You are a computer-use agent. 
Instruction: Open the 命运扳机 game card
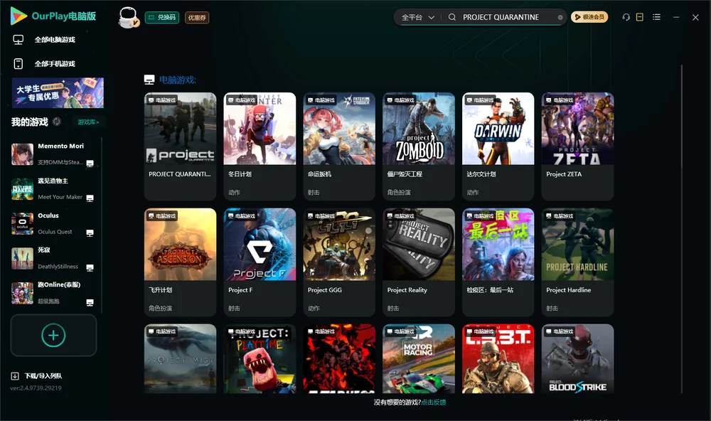coord(339,146)
